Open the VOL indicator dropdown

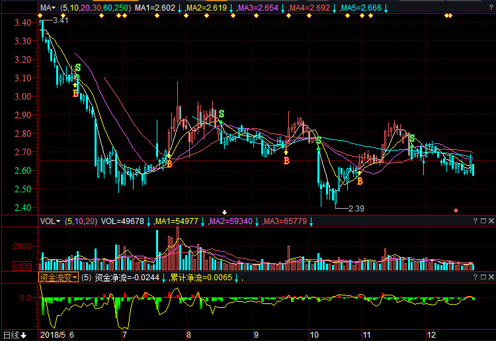click(50, 221)
